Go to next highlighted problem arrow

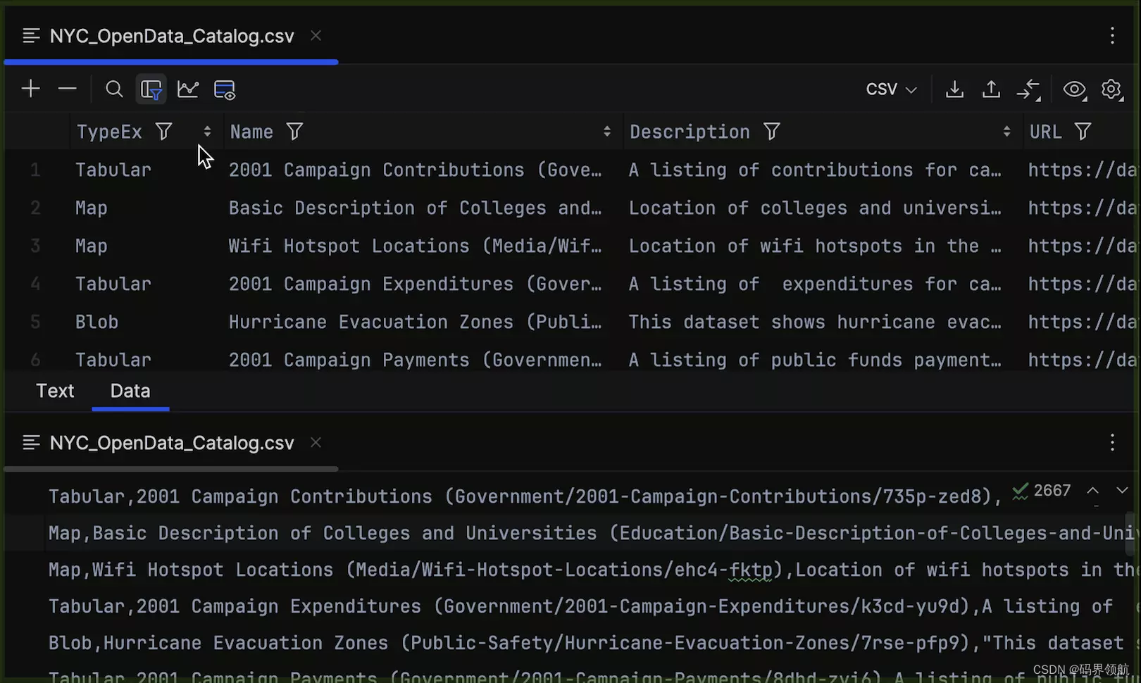pyautogui.click(x=1122, y=491)
